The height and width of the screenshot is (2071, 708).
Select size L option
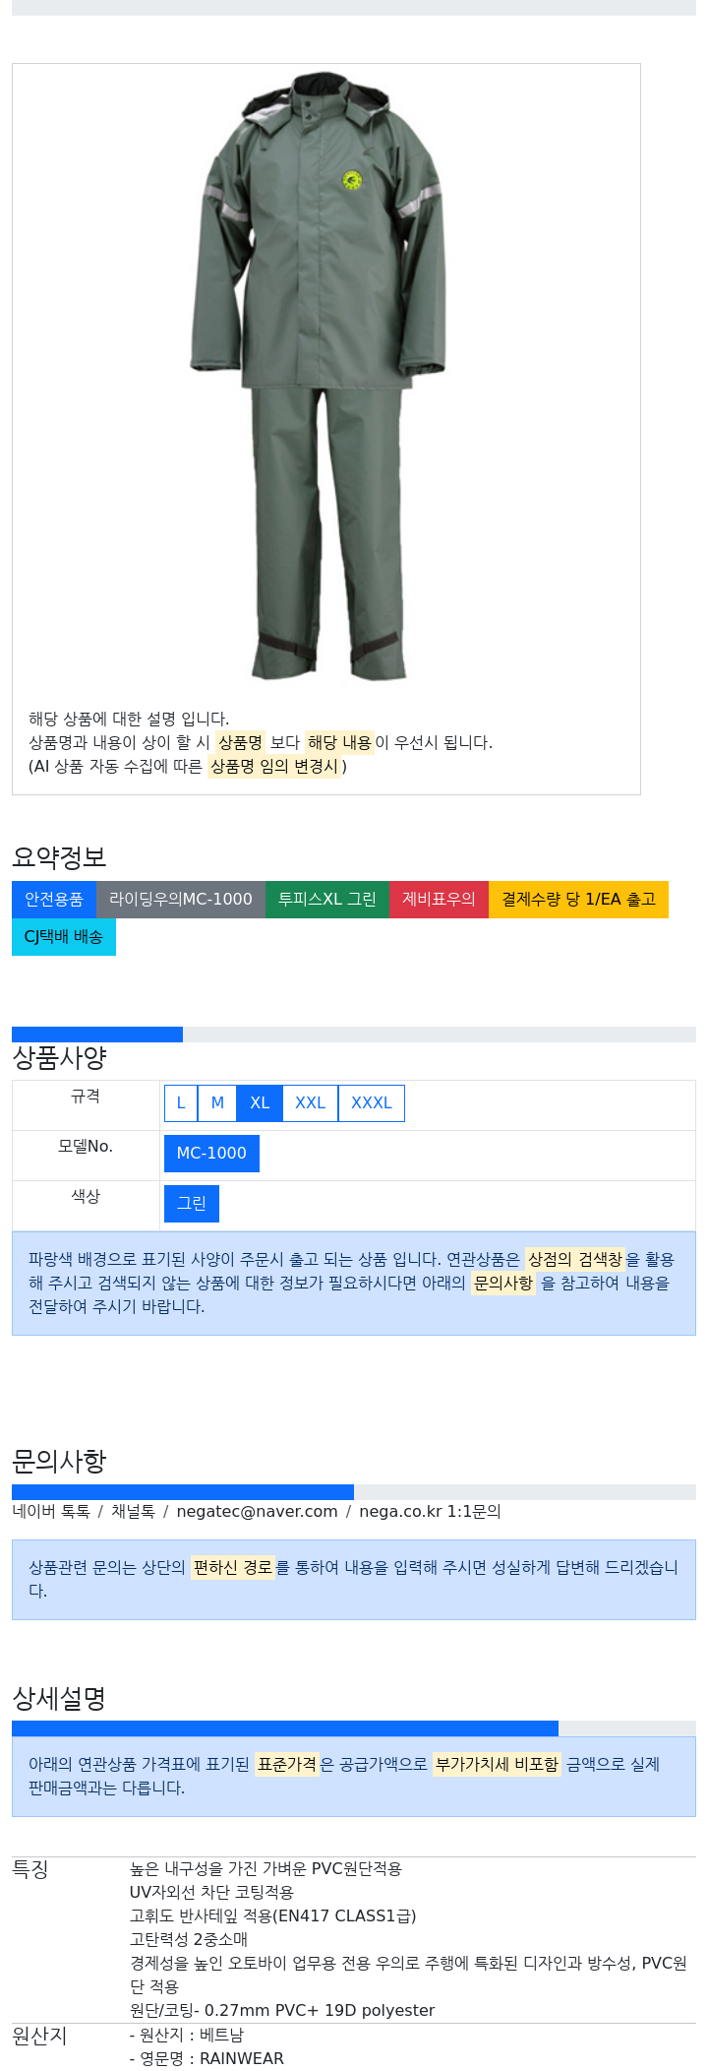coord(181,1103)
